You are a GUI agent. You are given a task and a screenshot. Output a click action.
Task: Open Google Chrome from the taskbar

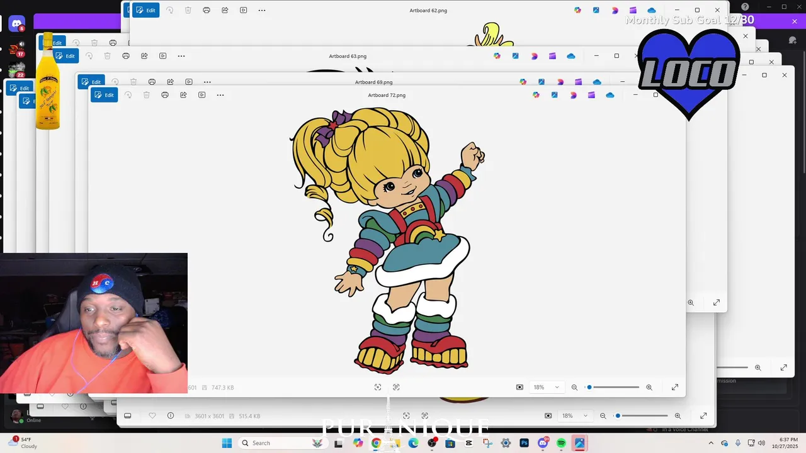pos(376,443)
